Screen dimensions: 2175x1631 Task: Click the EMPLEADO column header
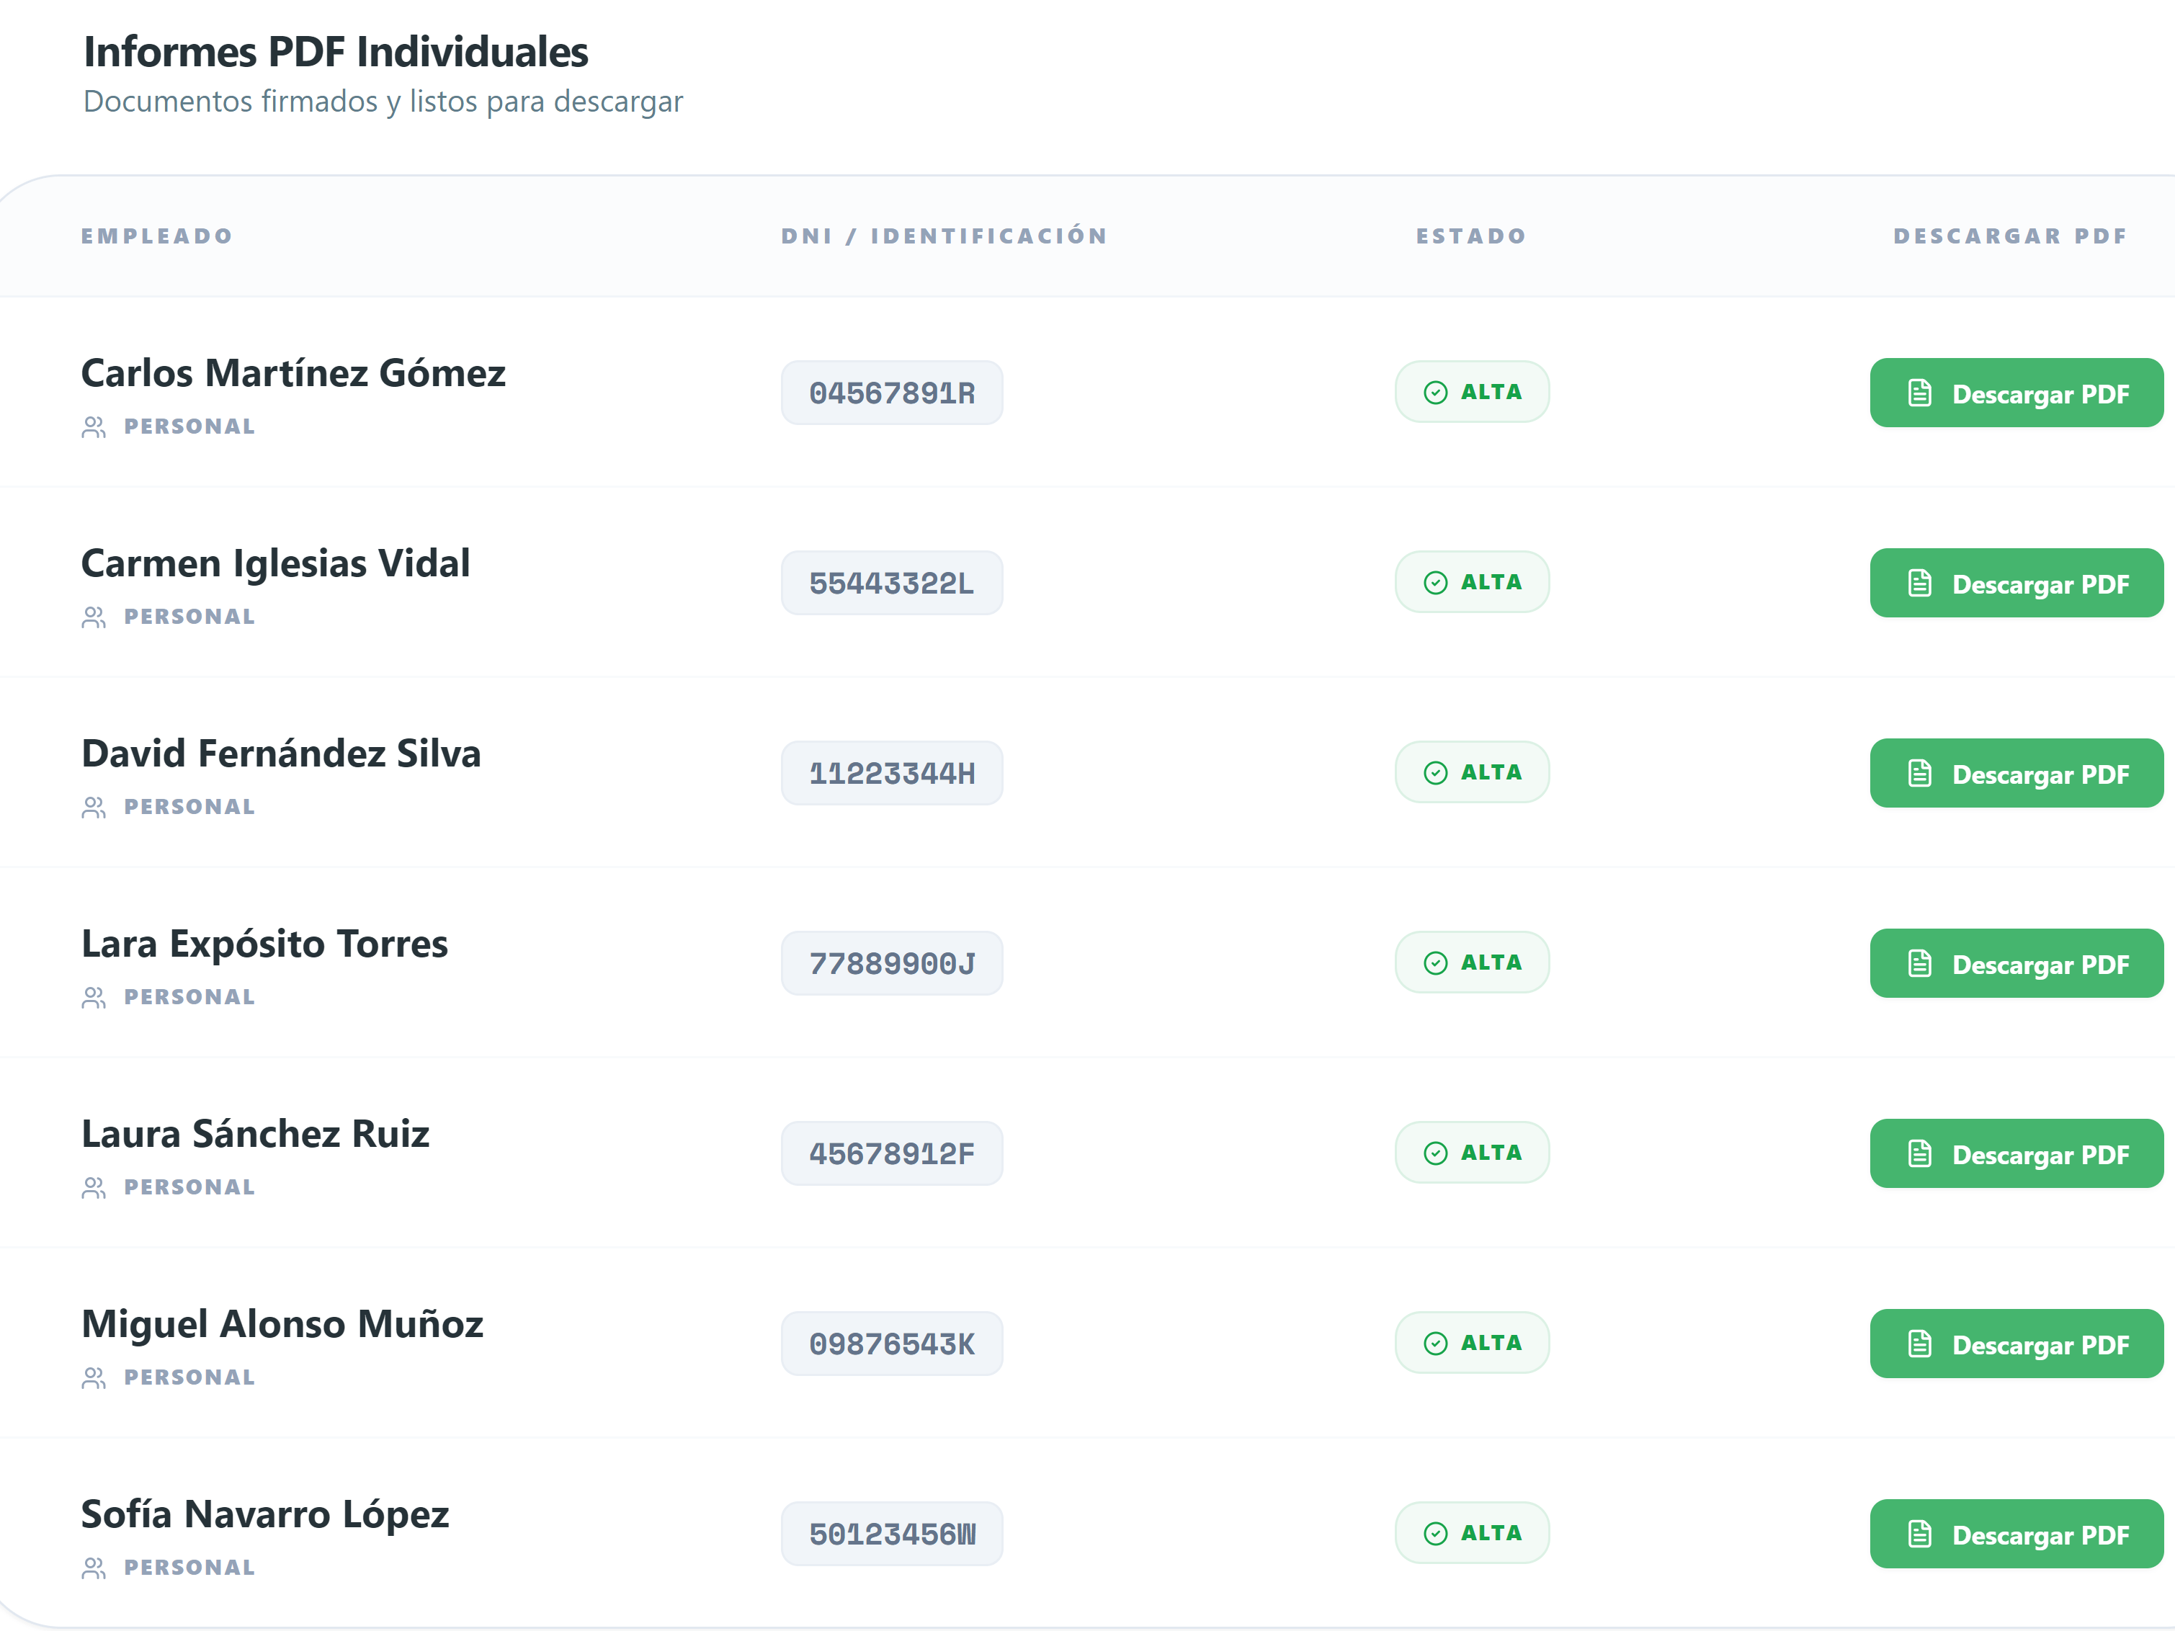click(157, 236)
